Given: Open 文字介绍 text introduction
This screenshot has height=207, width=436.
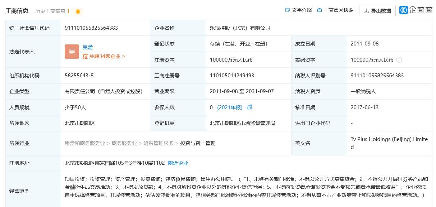Looking at the screenshot, I should point(298,10).
